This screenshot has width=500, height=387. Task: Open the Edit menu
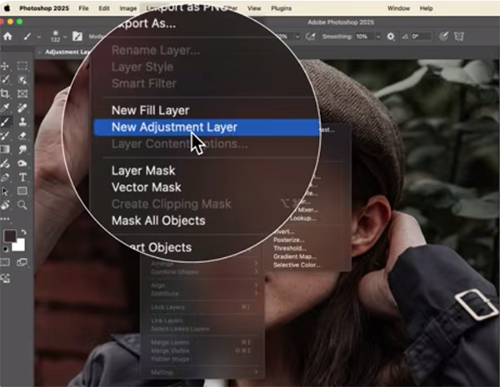point(104,8)
